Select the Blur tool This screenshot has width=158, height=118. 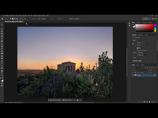[2, 56]
